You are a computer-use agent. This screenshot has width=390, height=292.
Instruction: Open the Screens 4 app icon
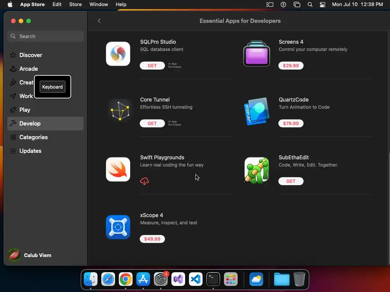pyautogui.click(x=256, y=54)
